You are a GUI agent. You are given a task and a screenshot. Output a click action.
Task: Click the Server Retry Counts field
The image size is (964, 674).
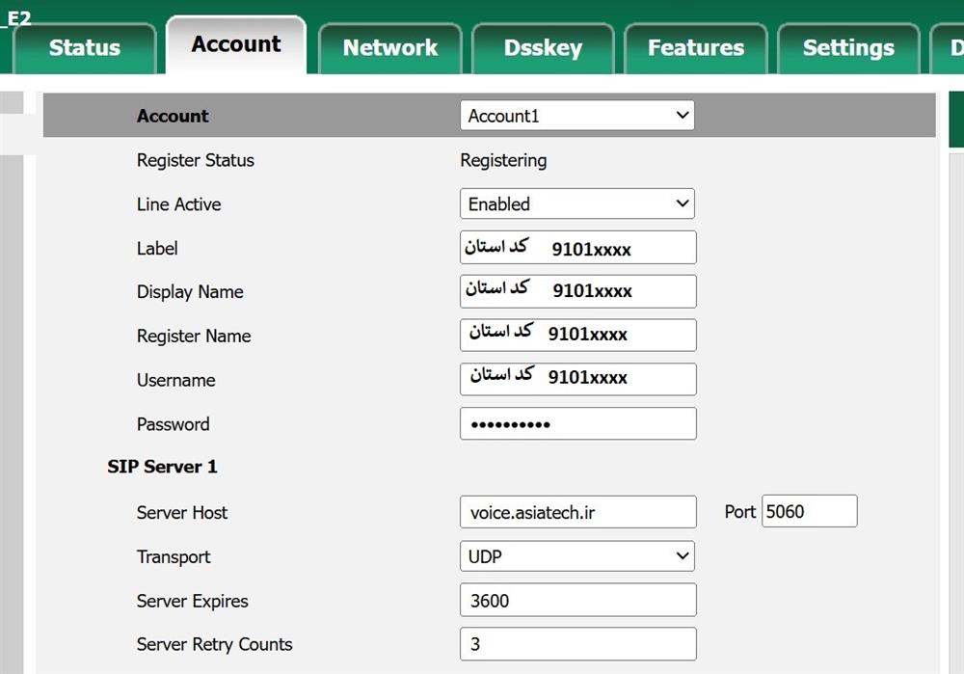click(x=577, y=644)
